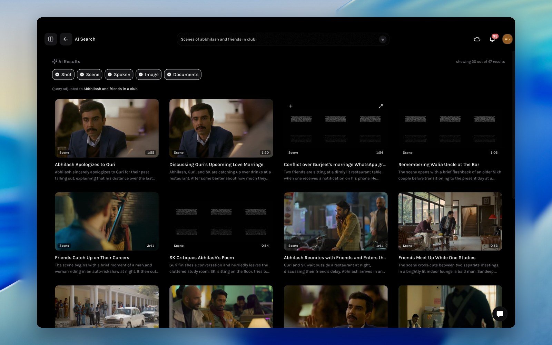Image resolution: width=552 pixels, height=345 pixels.
Task: Click title 'SK Critiques Abhilash's Poem'
Action: click(201, 258)
